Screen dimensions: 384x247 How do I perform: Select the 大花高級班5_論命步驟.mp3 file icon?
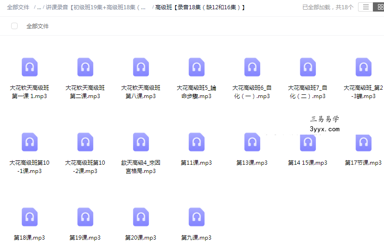pyautogui.click(x=197, y=67)
